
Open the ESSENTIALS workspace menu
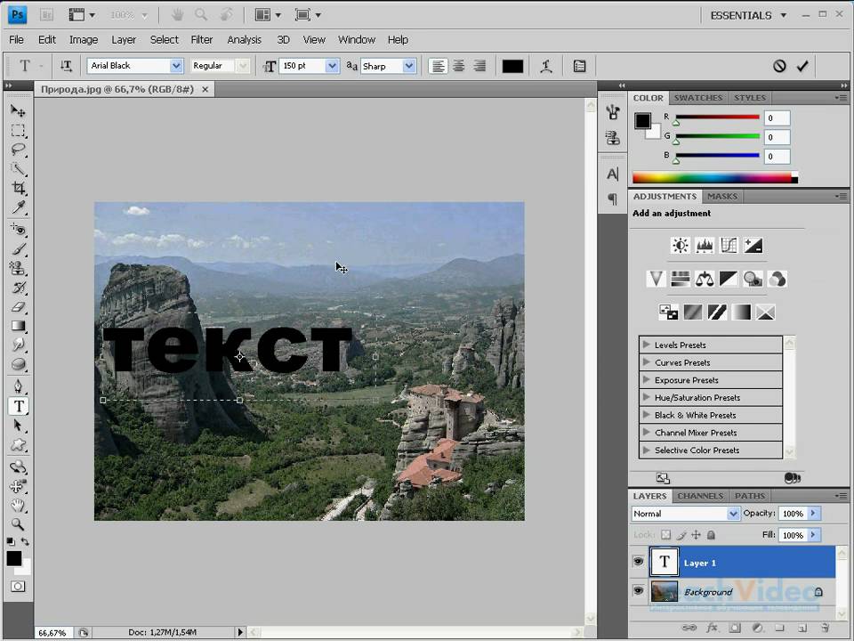click(x=748, y=15)
